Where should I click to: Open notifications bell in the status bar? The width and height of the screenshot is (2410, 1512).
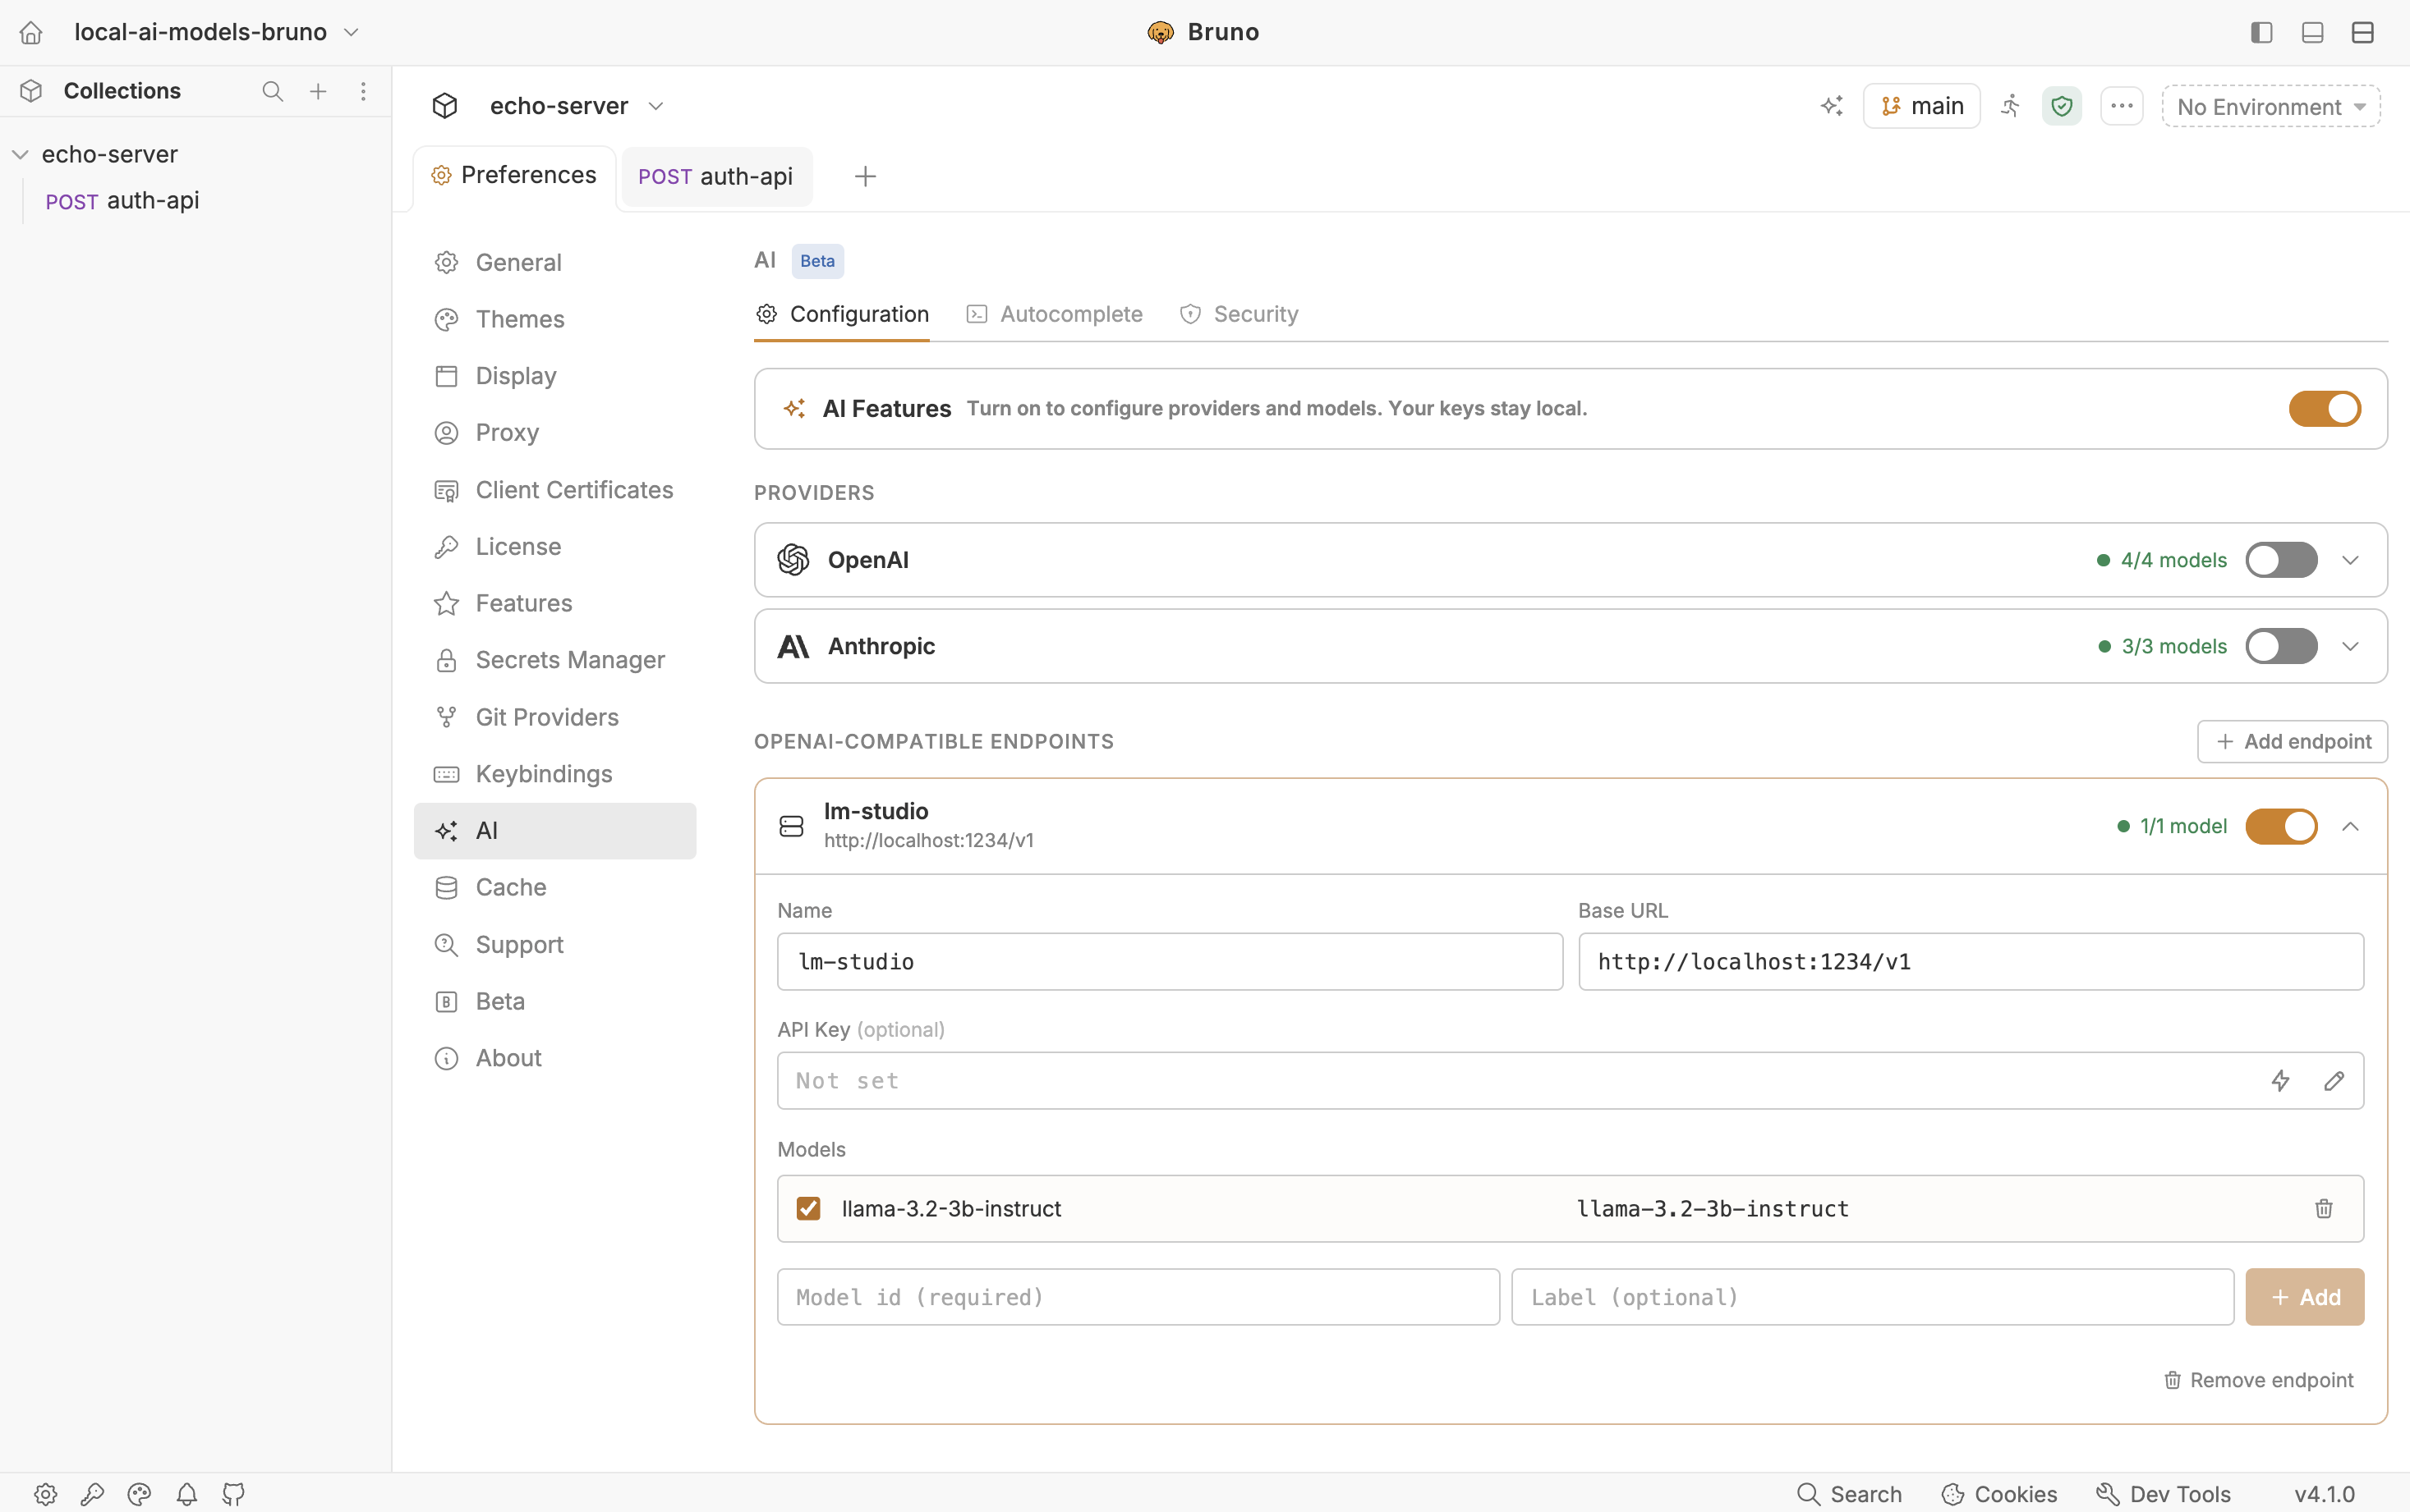[x=187, y=1493]
